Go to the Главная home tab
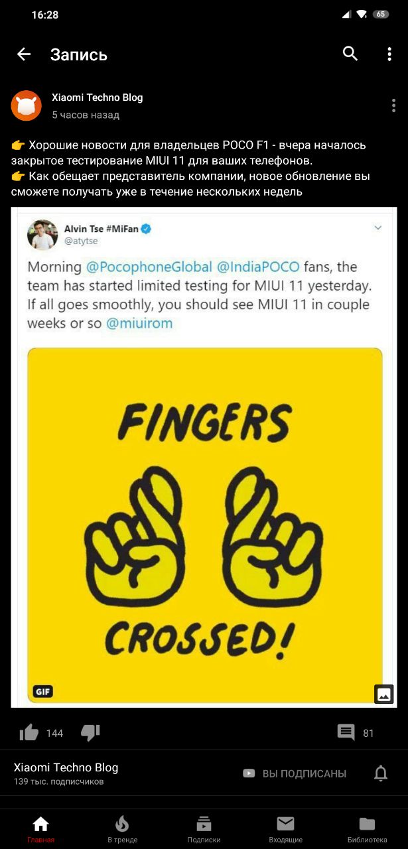408x849 pixels. tap(41, 829)
